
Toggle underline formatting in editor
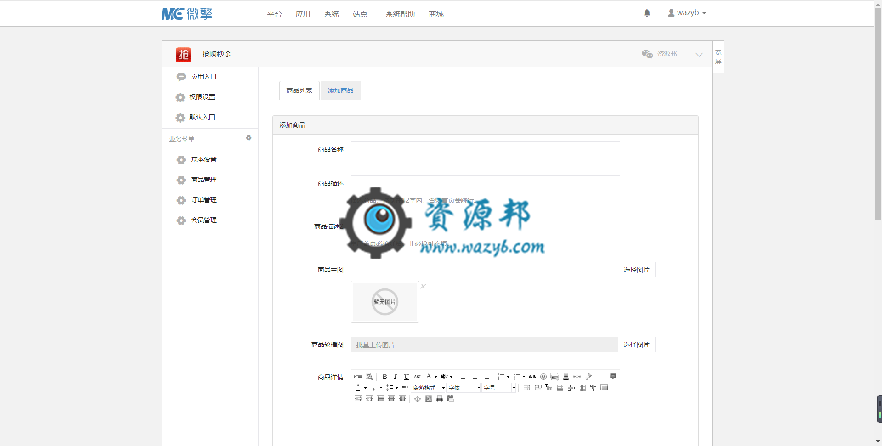tap(406, 377)
